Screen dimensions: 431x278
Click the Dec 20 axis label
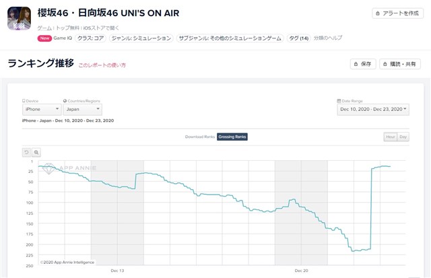pos(301,271)
